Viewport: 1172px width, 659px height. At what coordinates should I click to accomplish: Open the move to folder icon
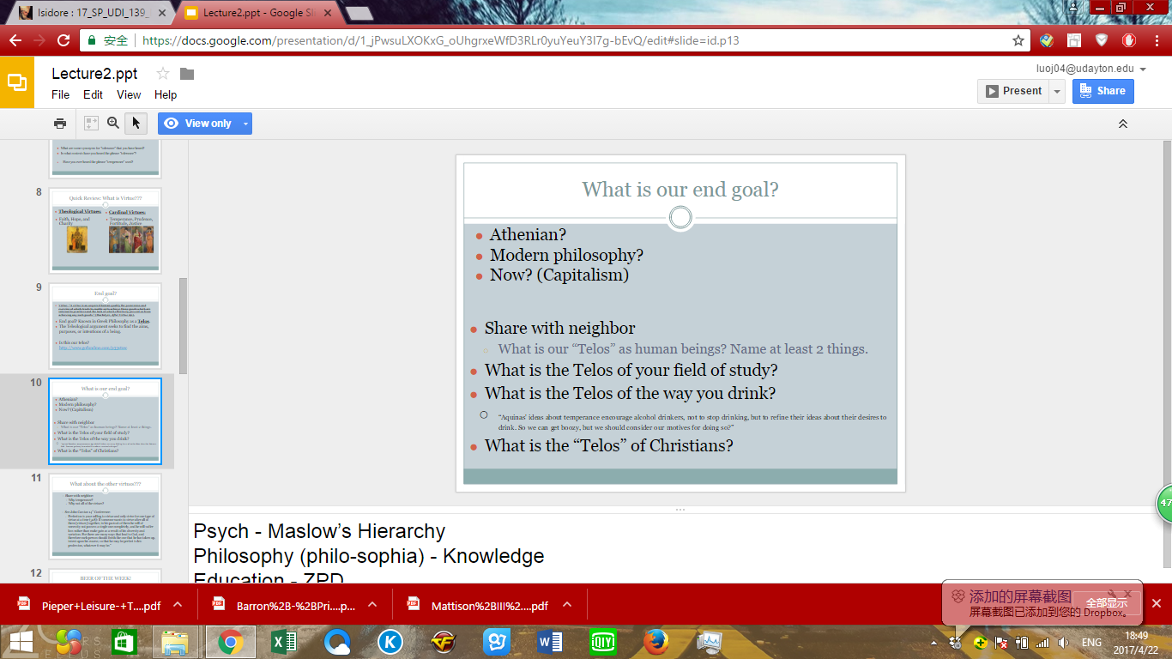pyautogui.click(x=187, y=74)
